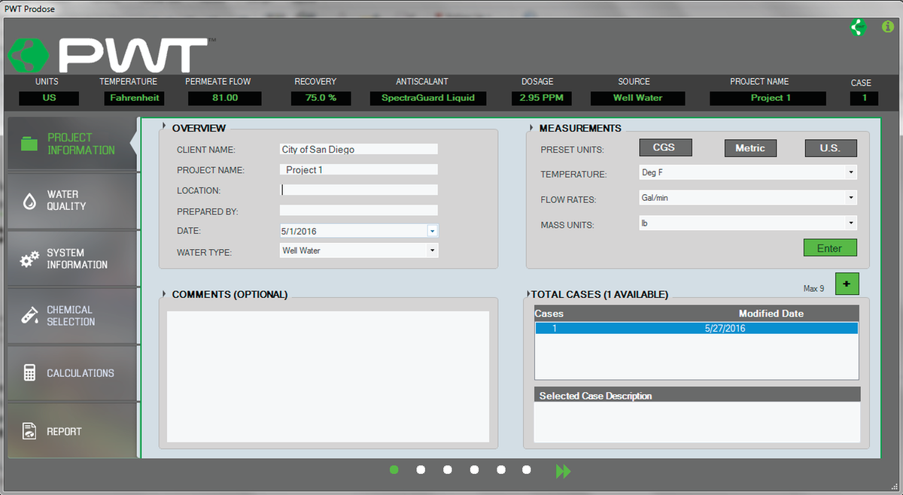This screenshot has width=903, height=495.
Task: Open the green info icon
Action: coord(887,27)
